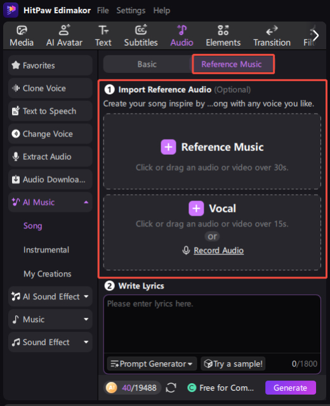The image size is (330, 406).
Task: Open the Prompt Generator dropdown
Action: [x=152, y=363]
